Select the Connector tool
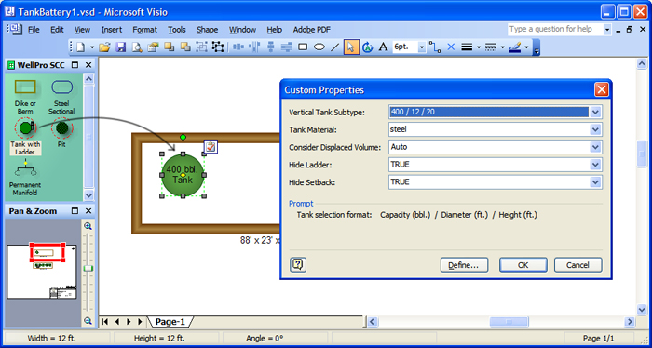Screen dimensions: 652x348 tap(435, 47)
